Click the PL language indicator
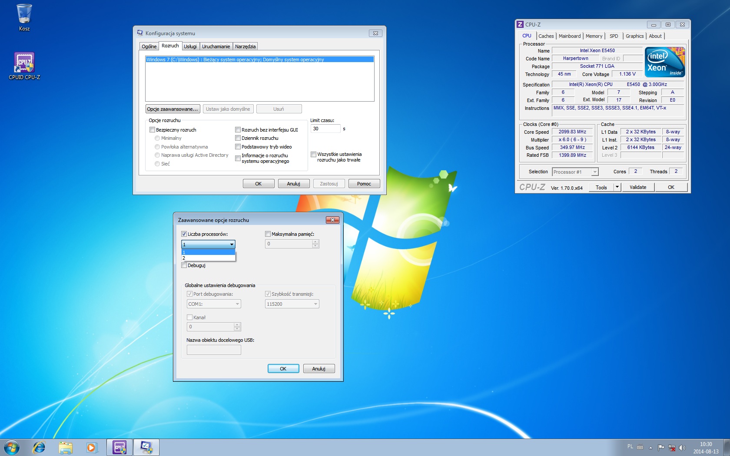Screen dimensions: 730x456 click(630, 446)
